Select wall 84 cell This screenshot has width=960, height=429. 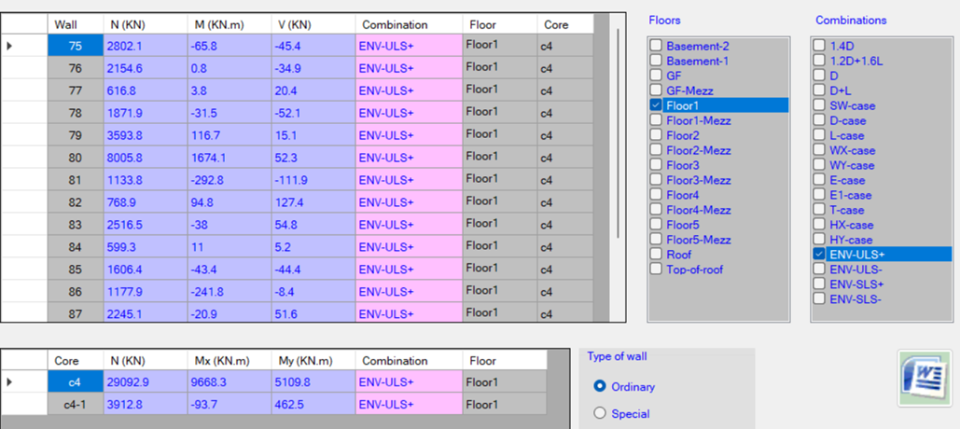tap(76, 247)
